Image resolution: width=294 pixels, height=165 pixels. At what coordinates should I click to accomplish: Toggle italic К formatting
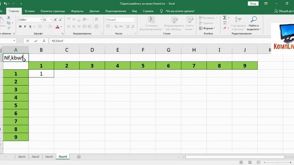(x=25, y=27)
